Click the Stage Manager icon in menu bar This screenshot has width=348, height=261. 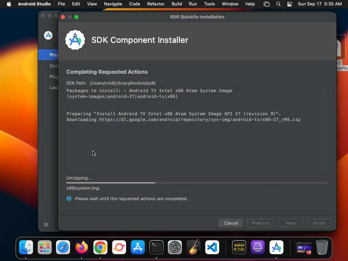coord(266,4)
